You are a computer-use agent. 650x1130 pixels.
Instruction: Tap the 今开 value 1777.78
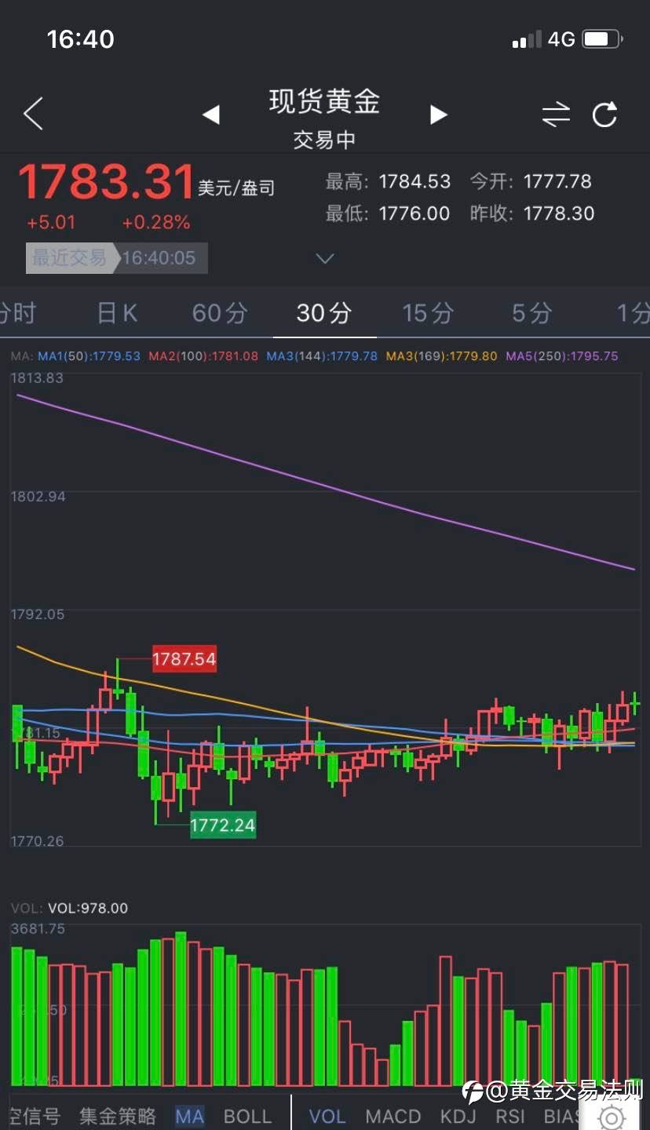click(557, 182)
